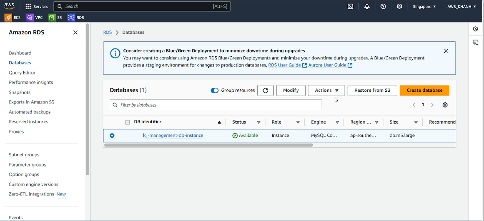Sort by DB identifier ascending arrow
484x221 pixels.
[219, 122]
